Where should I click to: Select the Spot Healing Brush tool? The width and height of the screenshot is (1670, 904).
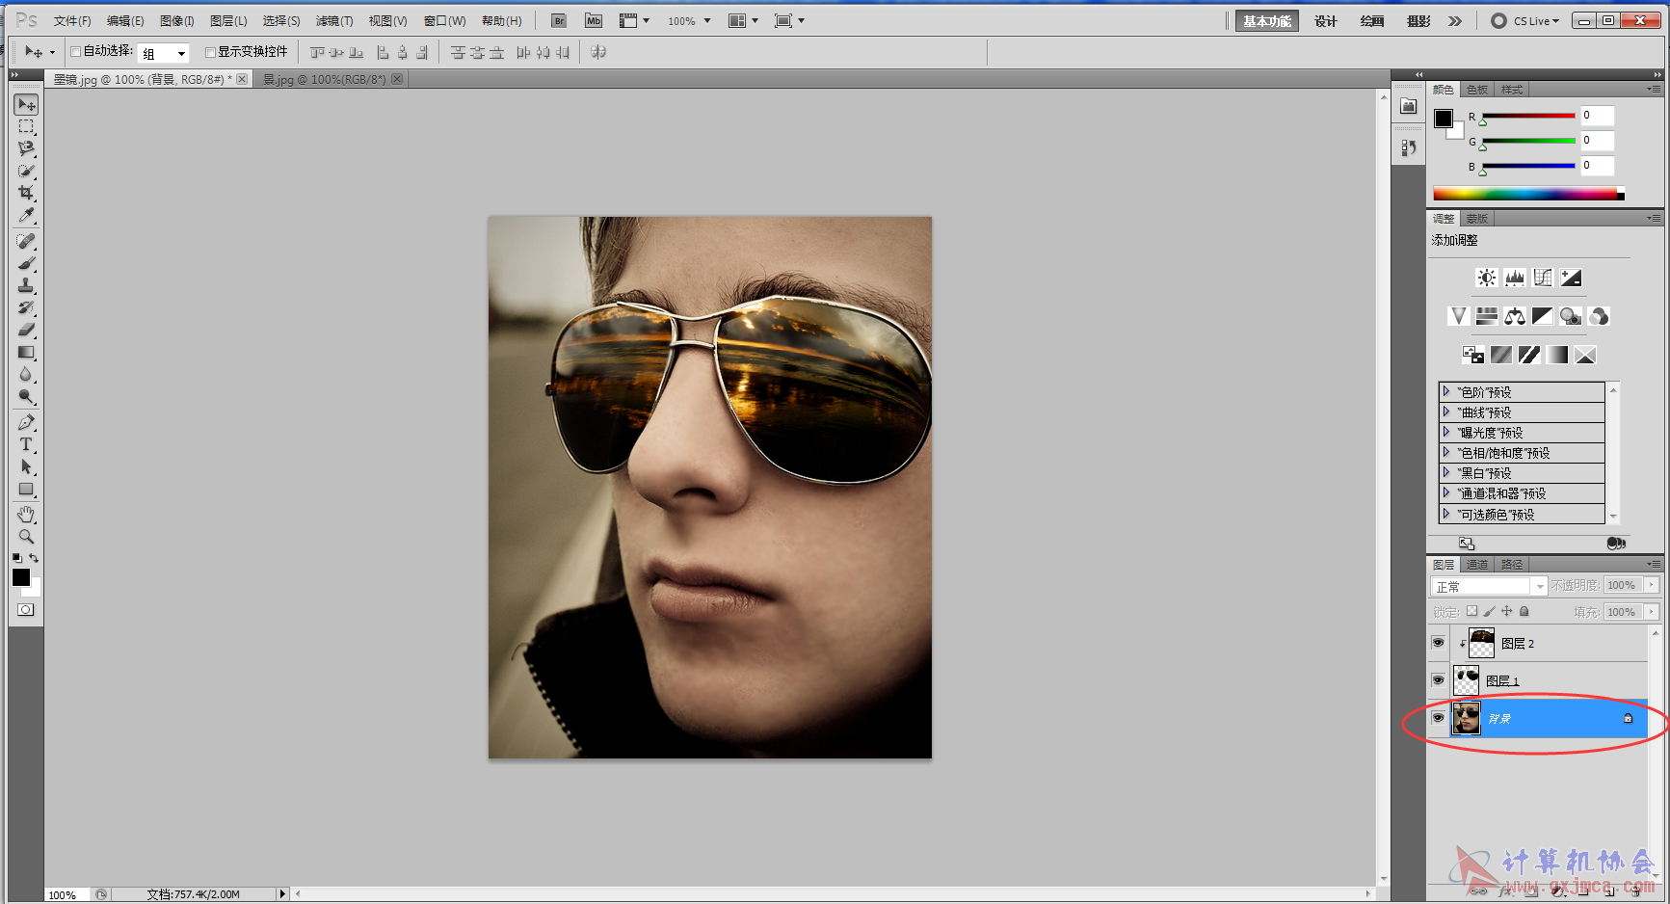pyautogui.click(x=26, y=241)
